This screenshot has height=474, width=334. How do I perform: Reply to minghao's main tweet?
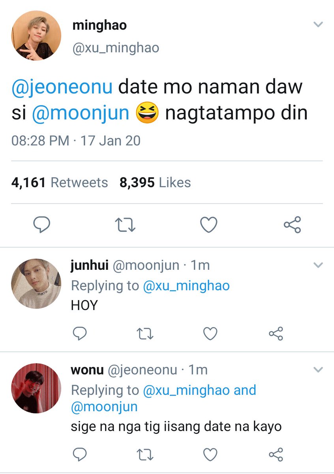[41, 225]
